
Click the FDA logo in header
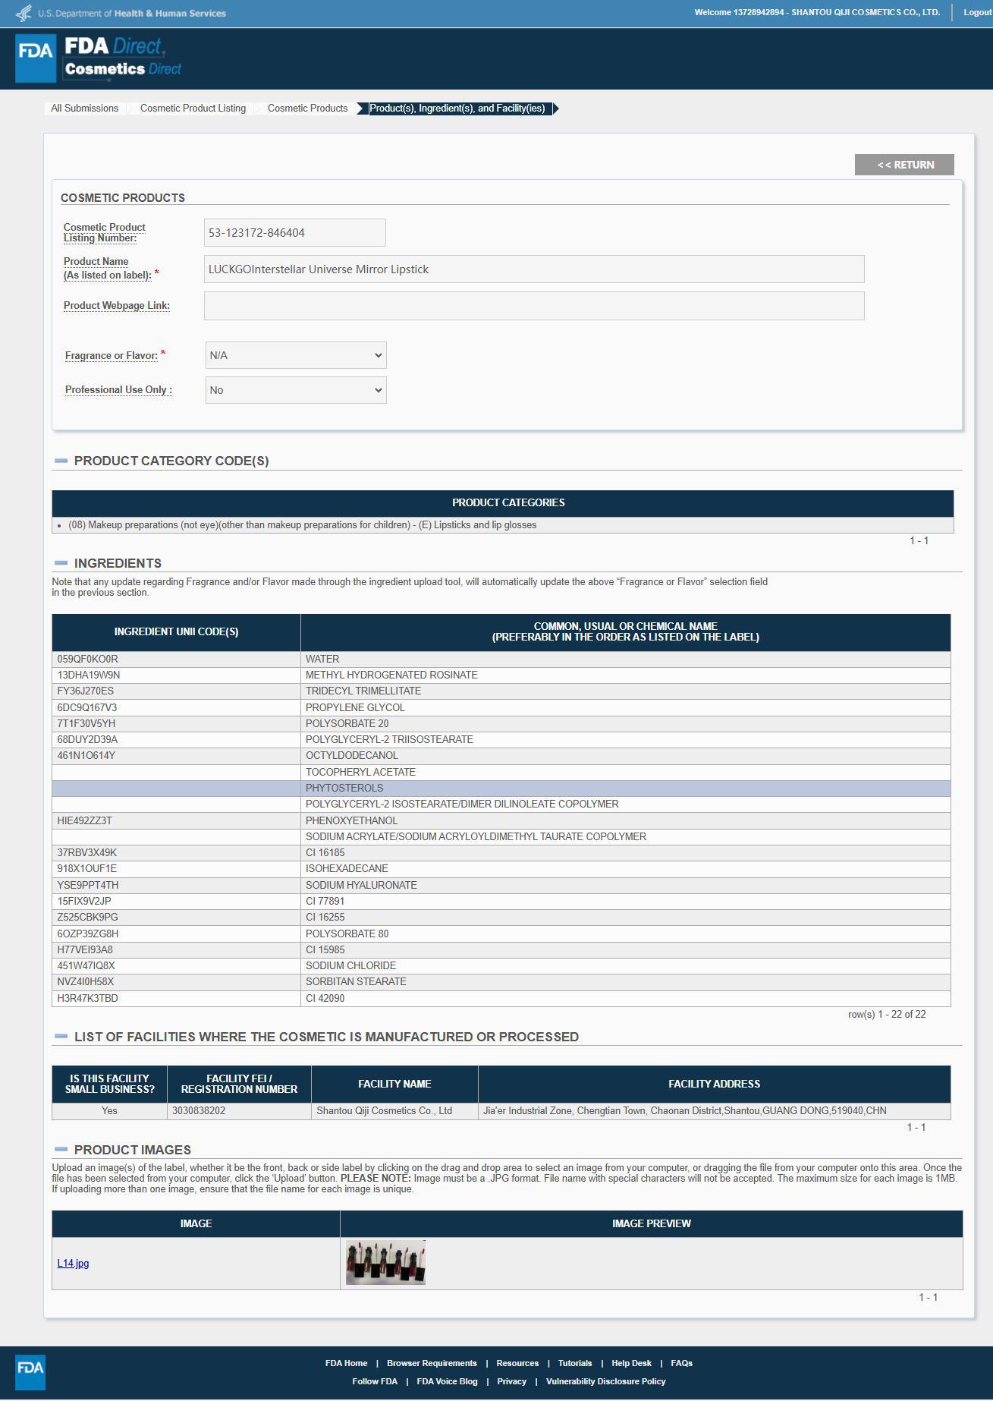pyautogui.click(x=36, y=58)
